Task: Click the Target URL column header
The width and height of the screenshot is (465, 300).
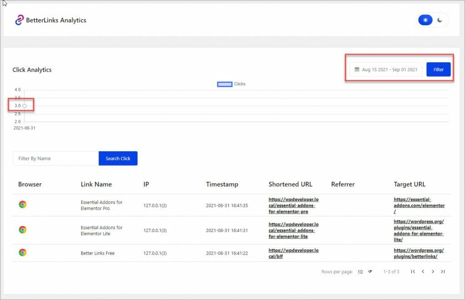Action: pos(410,184)
